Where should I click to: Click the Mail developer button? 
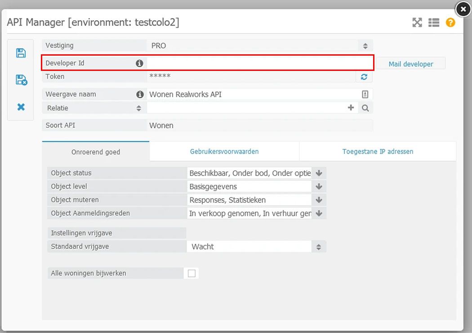(411, 64)
